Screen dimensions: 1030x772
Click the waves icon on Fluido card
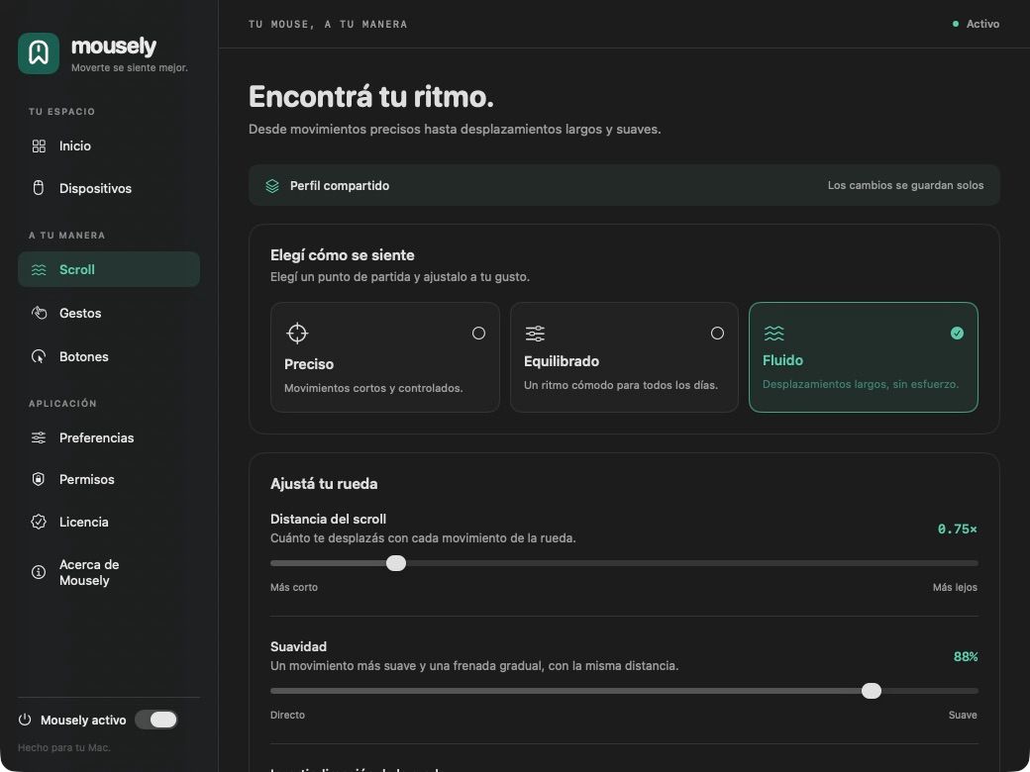(x=773, y=333)
